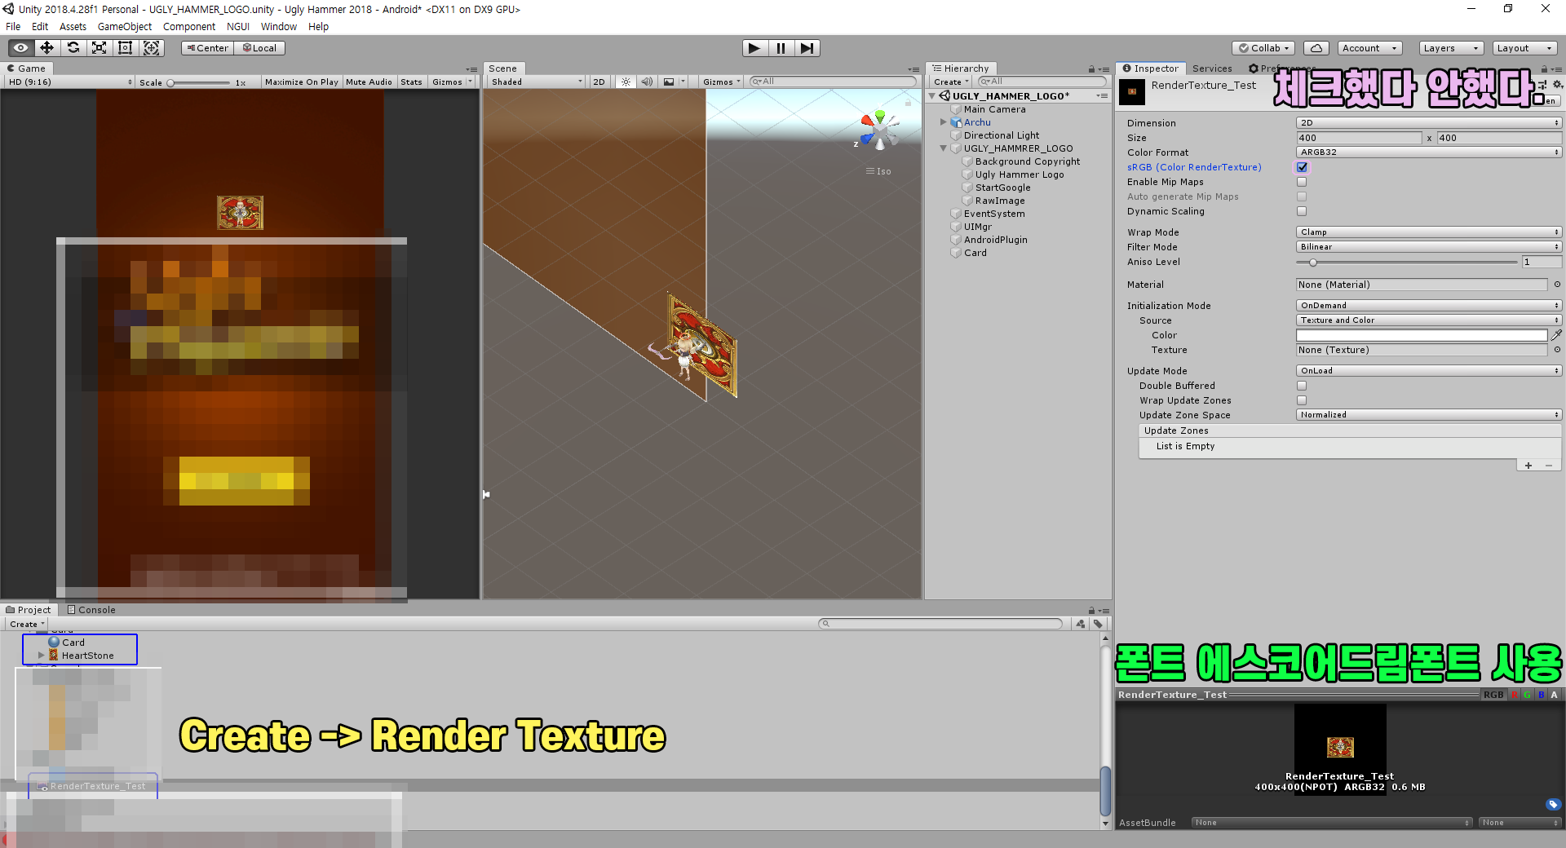Enable Wrap Update Zones checkbox
This screenshot has width=1566, height=848.
(1302, 400)
